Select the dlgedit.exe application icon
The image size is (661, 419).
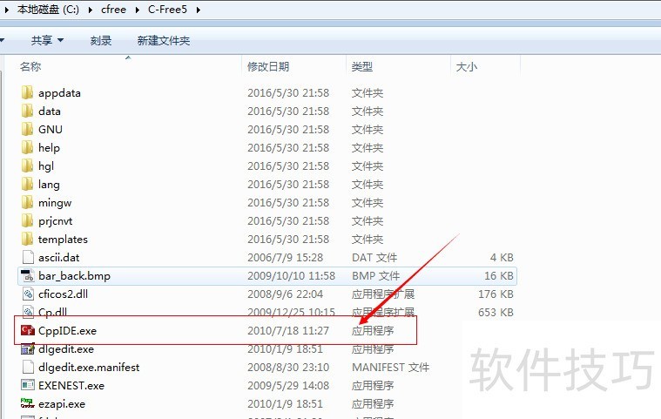[x=28, y=348]
